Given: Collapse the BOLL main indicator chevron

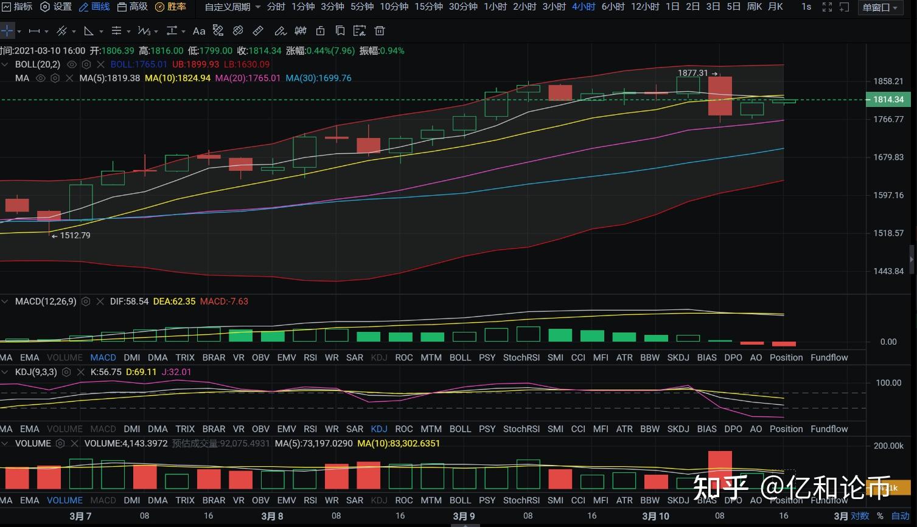Looking at the screenshot, I should pos(6,64).
